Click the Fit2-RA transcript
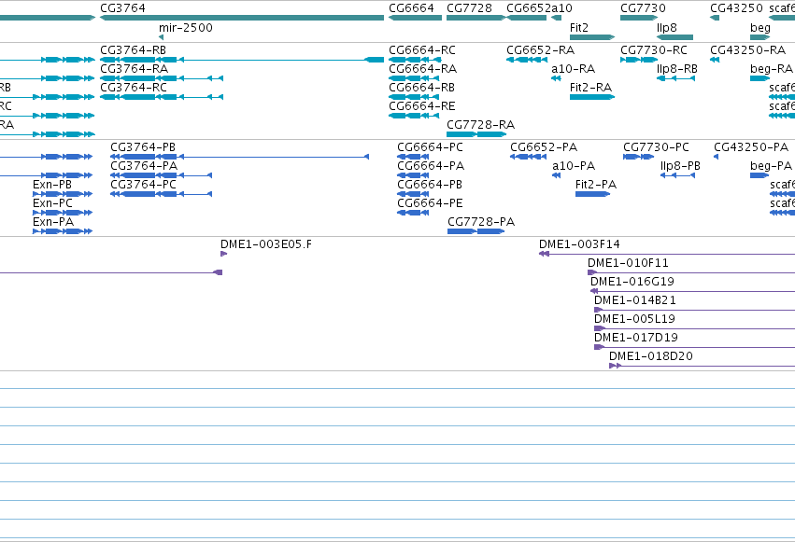 592,97
